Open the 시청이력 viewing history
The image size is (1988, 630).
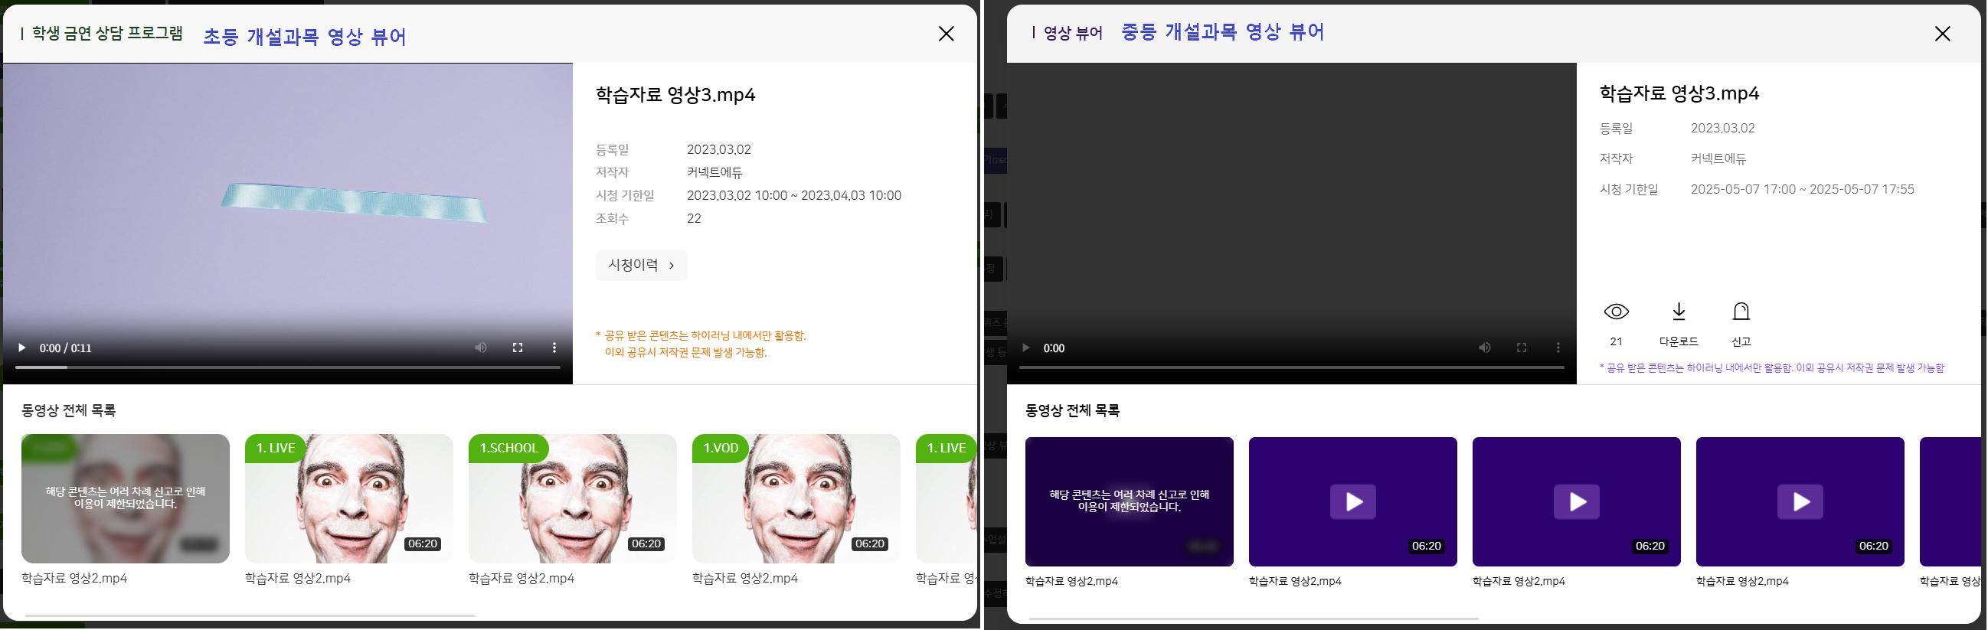[x=640, y=266]
